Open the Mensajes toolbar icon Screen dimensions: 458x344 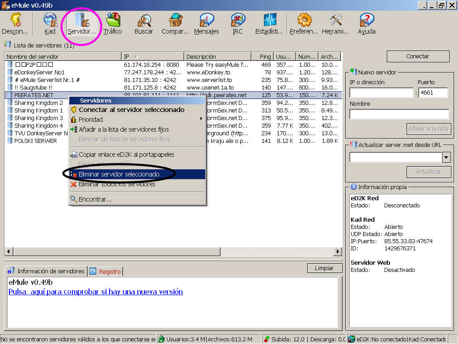(206, 23)
